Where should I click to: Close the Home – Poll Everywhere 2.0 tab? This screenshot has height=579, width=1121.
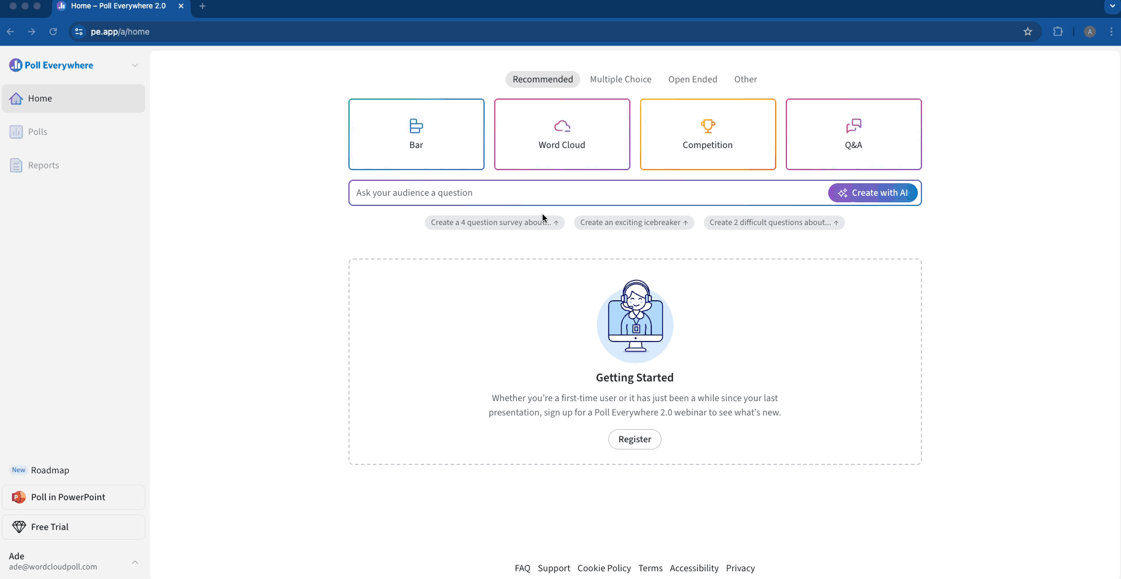click(x=181, y=6)
